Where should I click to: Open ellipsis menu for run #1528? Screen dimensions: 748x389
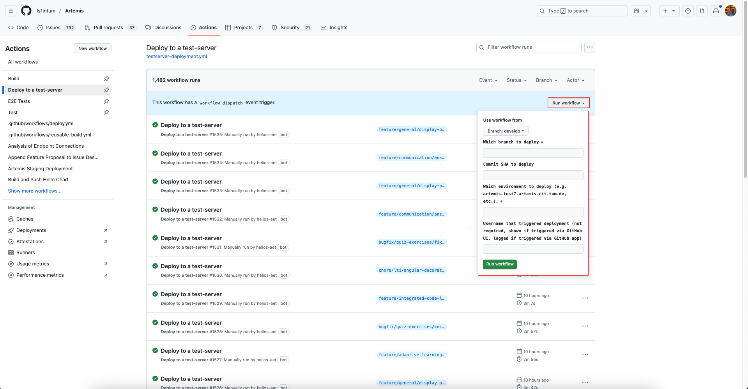coord(585,326)
